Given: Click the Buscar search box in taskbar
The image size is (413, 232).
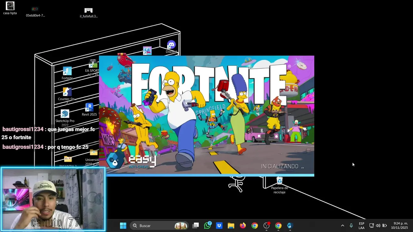Looking at the screenshot, I should [160, 226].
